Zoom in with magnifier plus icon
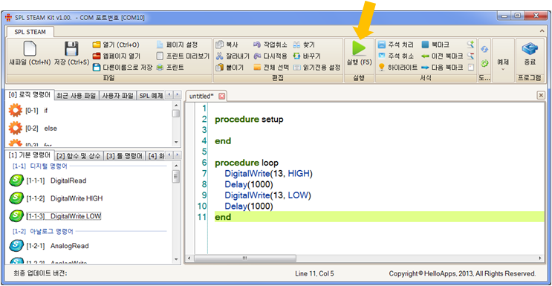Screen dimensions: 552x286 click(471, 45)
